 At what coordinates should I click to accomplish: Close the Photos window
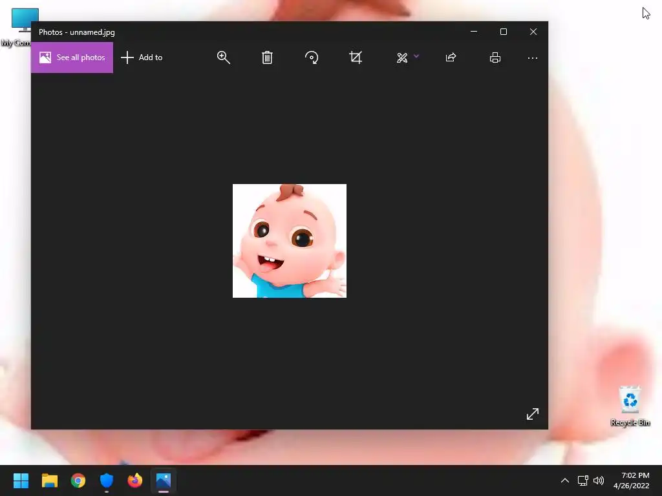533,32
